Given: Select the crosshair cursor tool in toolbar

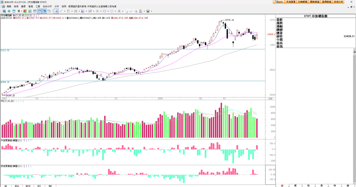Looking at the screenshot, I should click(9, 11).
